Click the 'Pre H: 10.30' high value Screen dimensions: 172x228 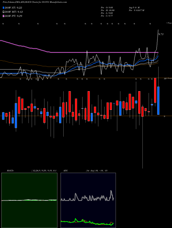pyautogui.click(x=108, y=10)
